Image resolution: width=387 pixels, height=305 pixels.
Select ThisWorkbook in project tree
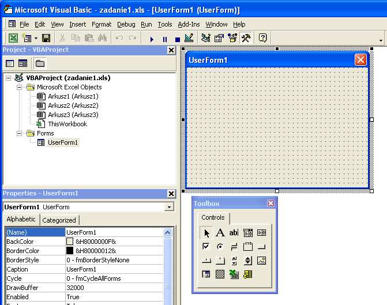[x=67, y=124]
